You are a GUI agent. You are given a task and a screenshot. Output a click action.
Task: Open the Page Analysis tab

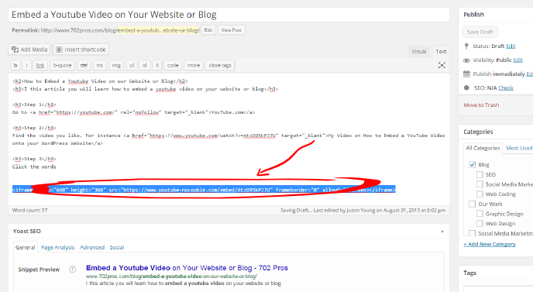tap(58, 248)
